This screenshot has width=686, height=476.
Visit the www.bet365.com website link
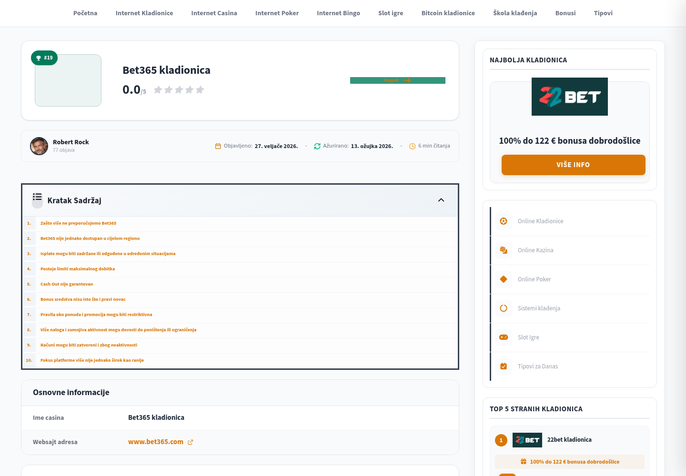pyautogui.click(x=156, y=442)
